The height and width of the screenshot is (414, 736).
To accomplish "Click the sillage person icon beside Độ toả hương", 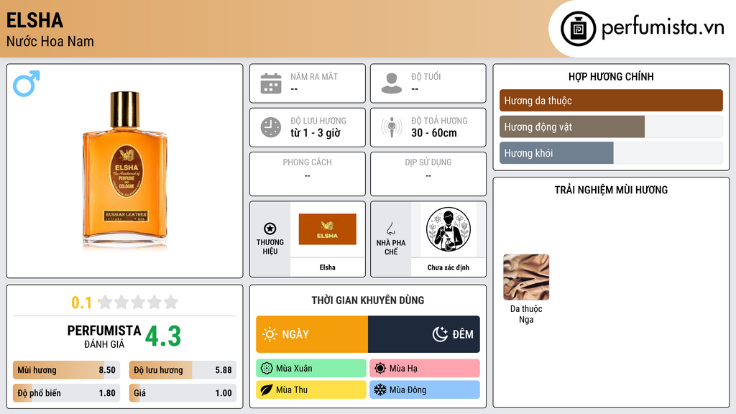I will 392,127.
